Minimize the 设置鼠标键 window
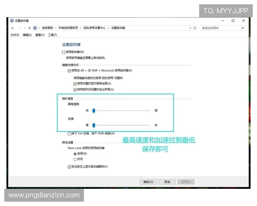This screenshot has width=257, height=206. [223, 21]
